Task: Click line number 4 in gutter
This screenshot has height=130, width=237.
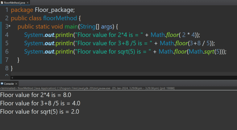Action: click(7, 35)
